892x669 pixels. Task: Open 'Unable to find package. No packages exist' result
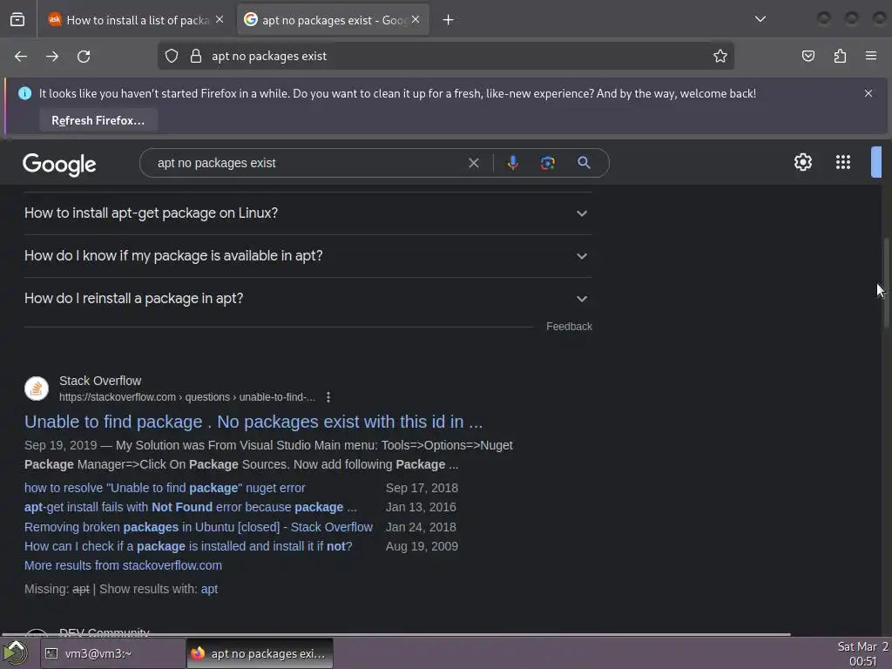(253, 422)
